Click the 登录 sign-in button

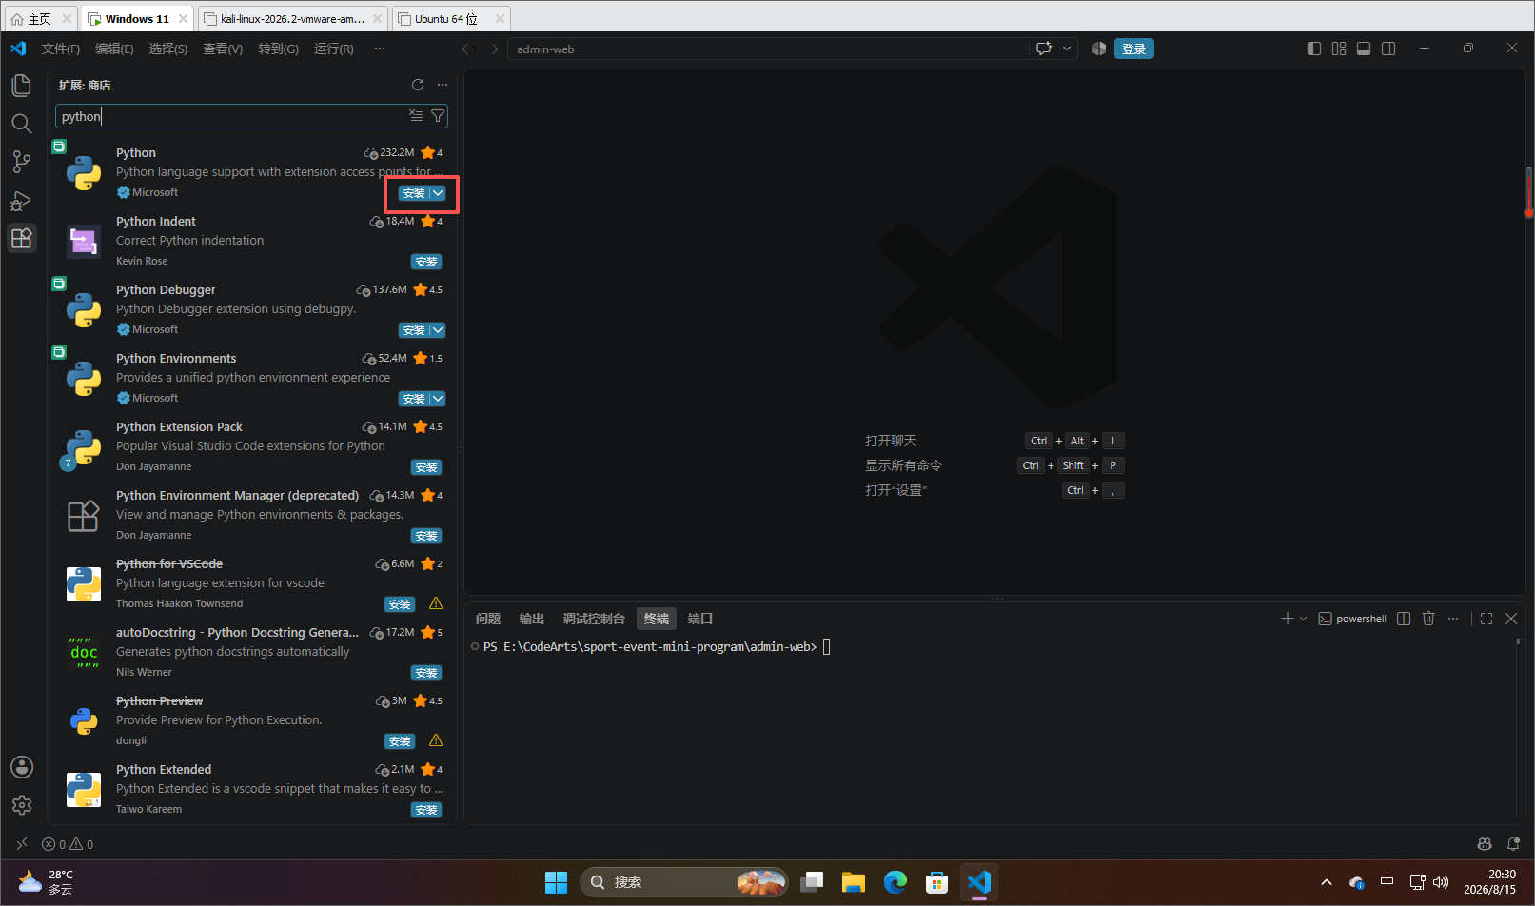(x=1133, y=49)
